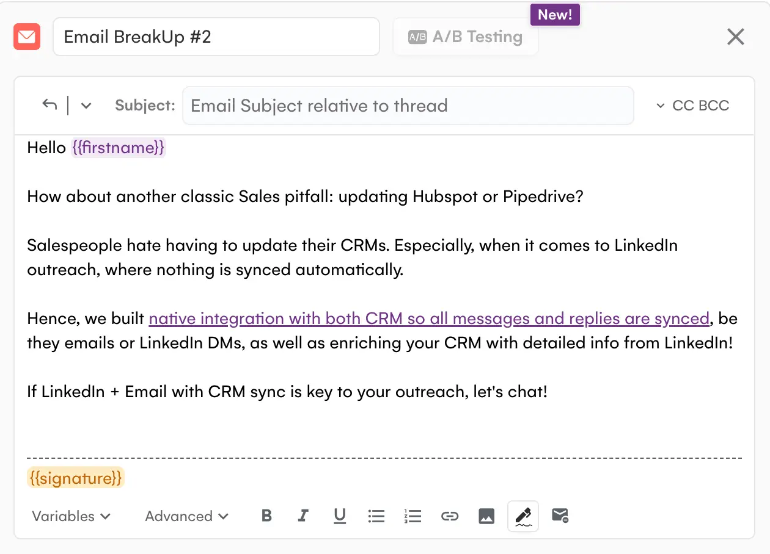This screenshot has height=554, width=770.
Task: Toggle the highlighted signature editor button
Action: pos(522,516)
